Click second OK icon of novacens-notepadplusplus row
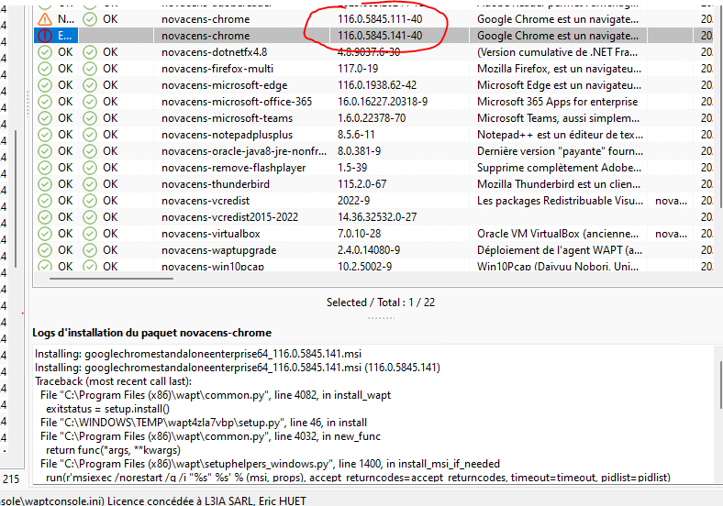This screenshot has width=723, height=506. tap(90, 135)
